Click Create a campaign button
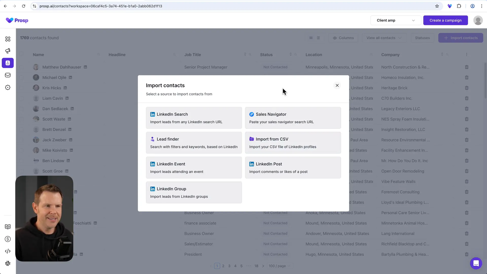 pos(445,20)
